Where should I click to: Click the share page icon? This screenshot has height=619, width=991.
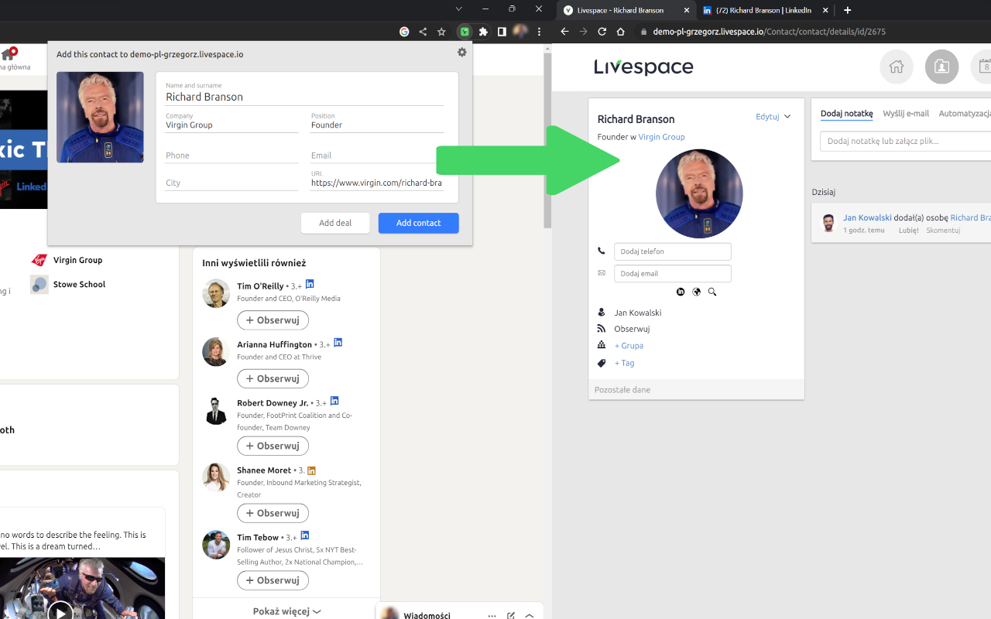pyautogui.click(x=423, y=32)
